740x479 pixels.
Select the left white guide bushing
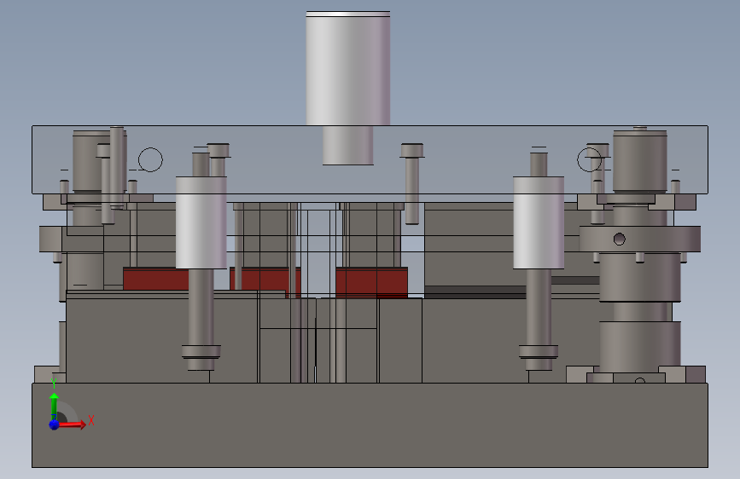tap(201, 222)
